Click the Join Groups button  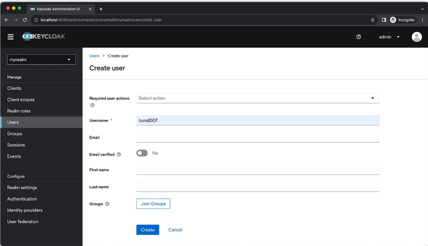(153, 204)
